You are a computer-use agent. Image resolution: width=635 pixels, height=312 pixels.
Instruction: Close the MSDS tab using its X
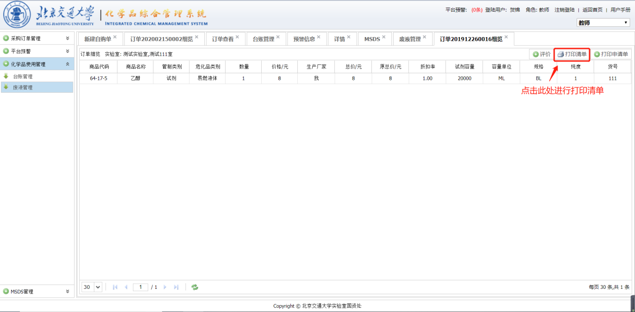coord(384,37)
